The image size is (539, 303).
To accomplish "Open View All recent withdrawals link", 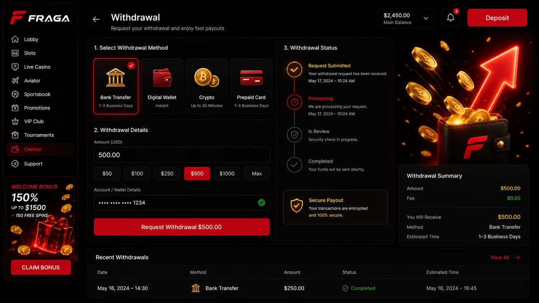I will click(505, 258).
